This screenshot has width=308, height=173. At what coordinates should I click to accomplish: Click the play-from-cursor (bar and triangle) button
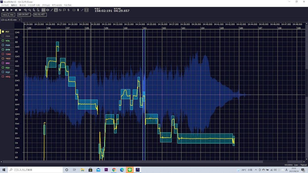pos(7,10)
